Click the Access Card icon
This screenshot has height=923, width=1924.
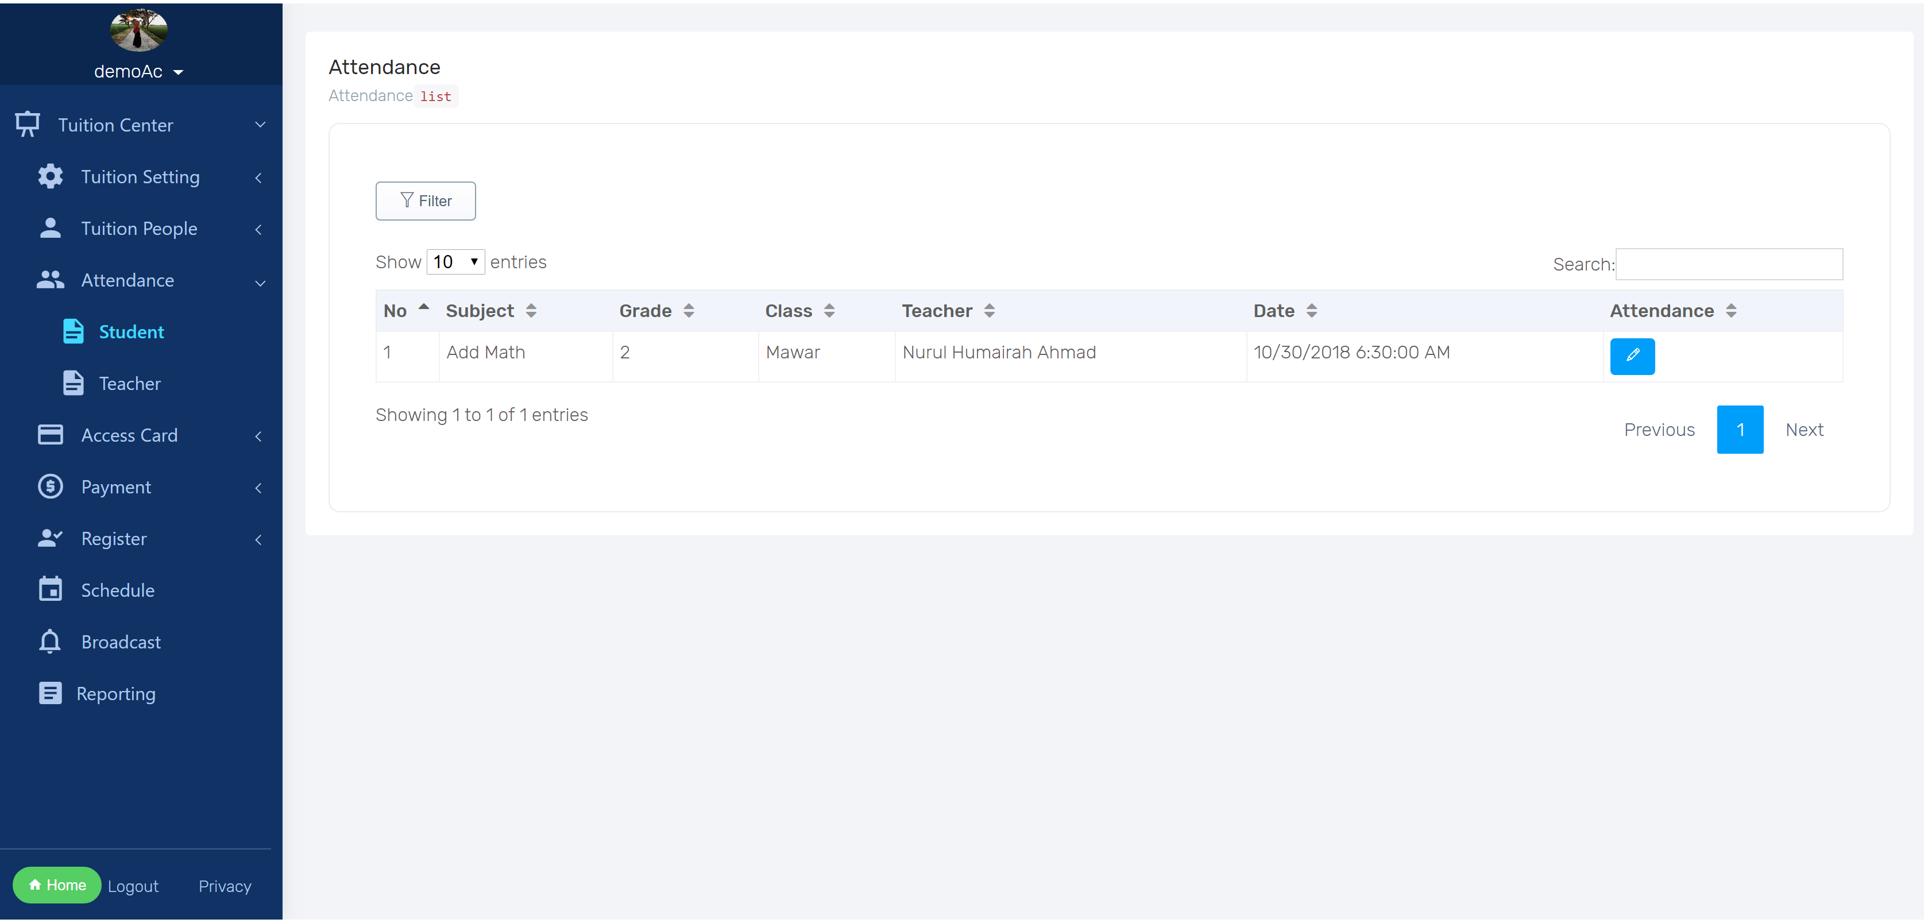(50, 435)
